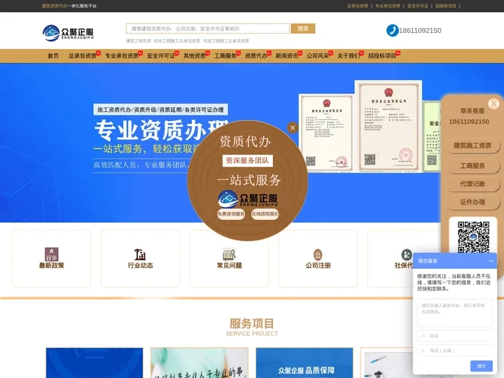The width and height of the screenshot is (504, 378).
Task: Close the 联系客服 side panel
Action: [x=493, y=104]
